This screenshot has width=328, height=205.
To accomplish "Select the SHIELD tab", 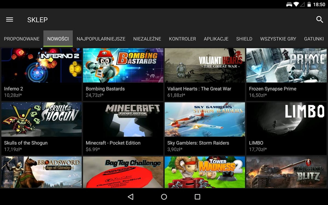I will click(x=244, y=39).
